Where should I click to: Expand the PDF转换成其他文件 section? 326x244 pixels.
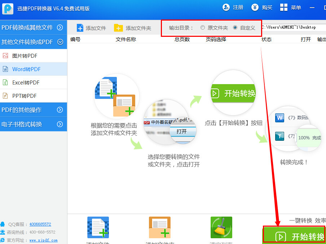click(34, 27)
